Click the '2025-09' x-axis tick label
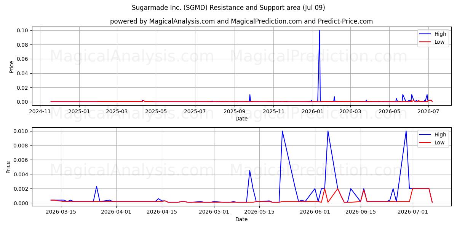 (x=235, y=111)
